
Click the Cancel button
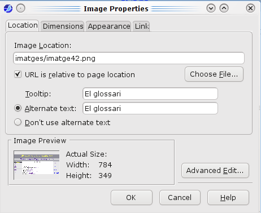pyautogui.click(x=180, y=198)
